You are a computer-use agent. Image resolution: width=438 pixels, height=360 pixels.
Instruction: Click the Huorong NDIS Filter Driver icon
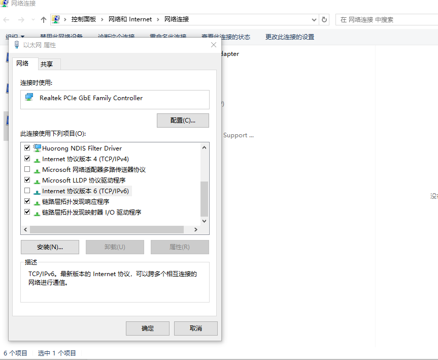[x=37, y=148]
